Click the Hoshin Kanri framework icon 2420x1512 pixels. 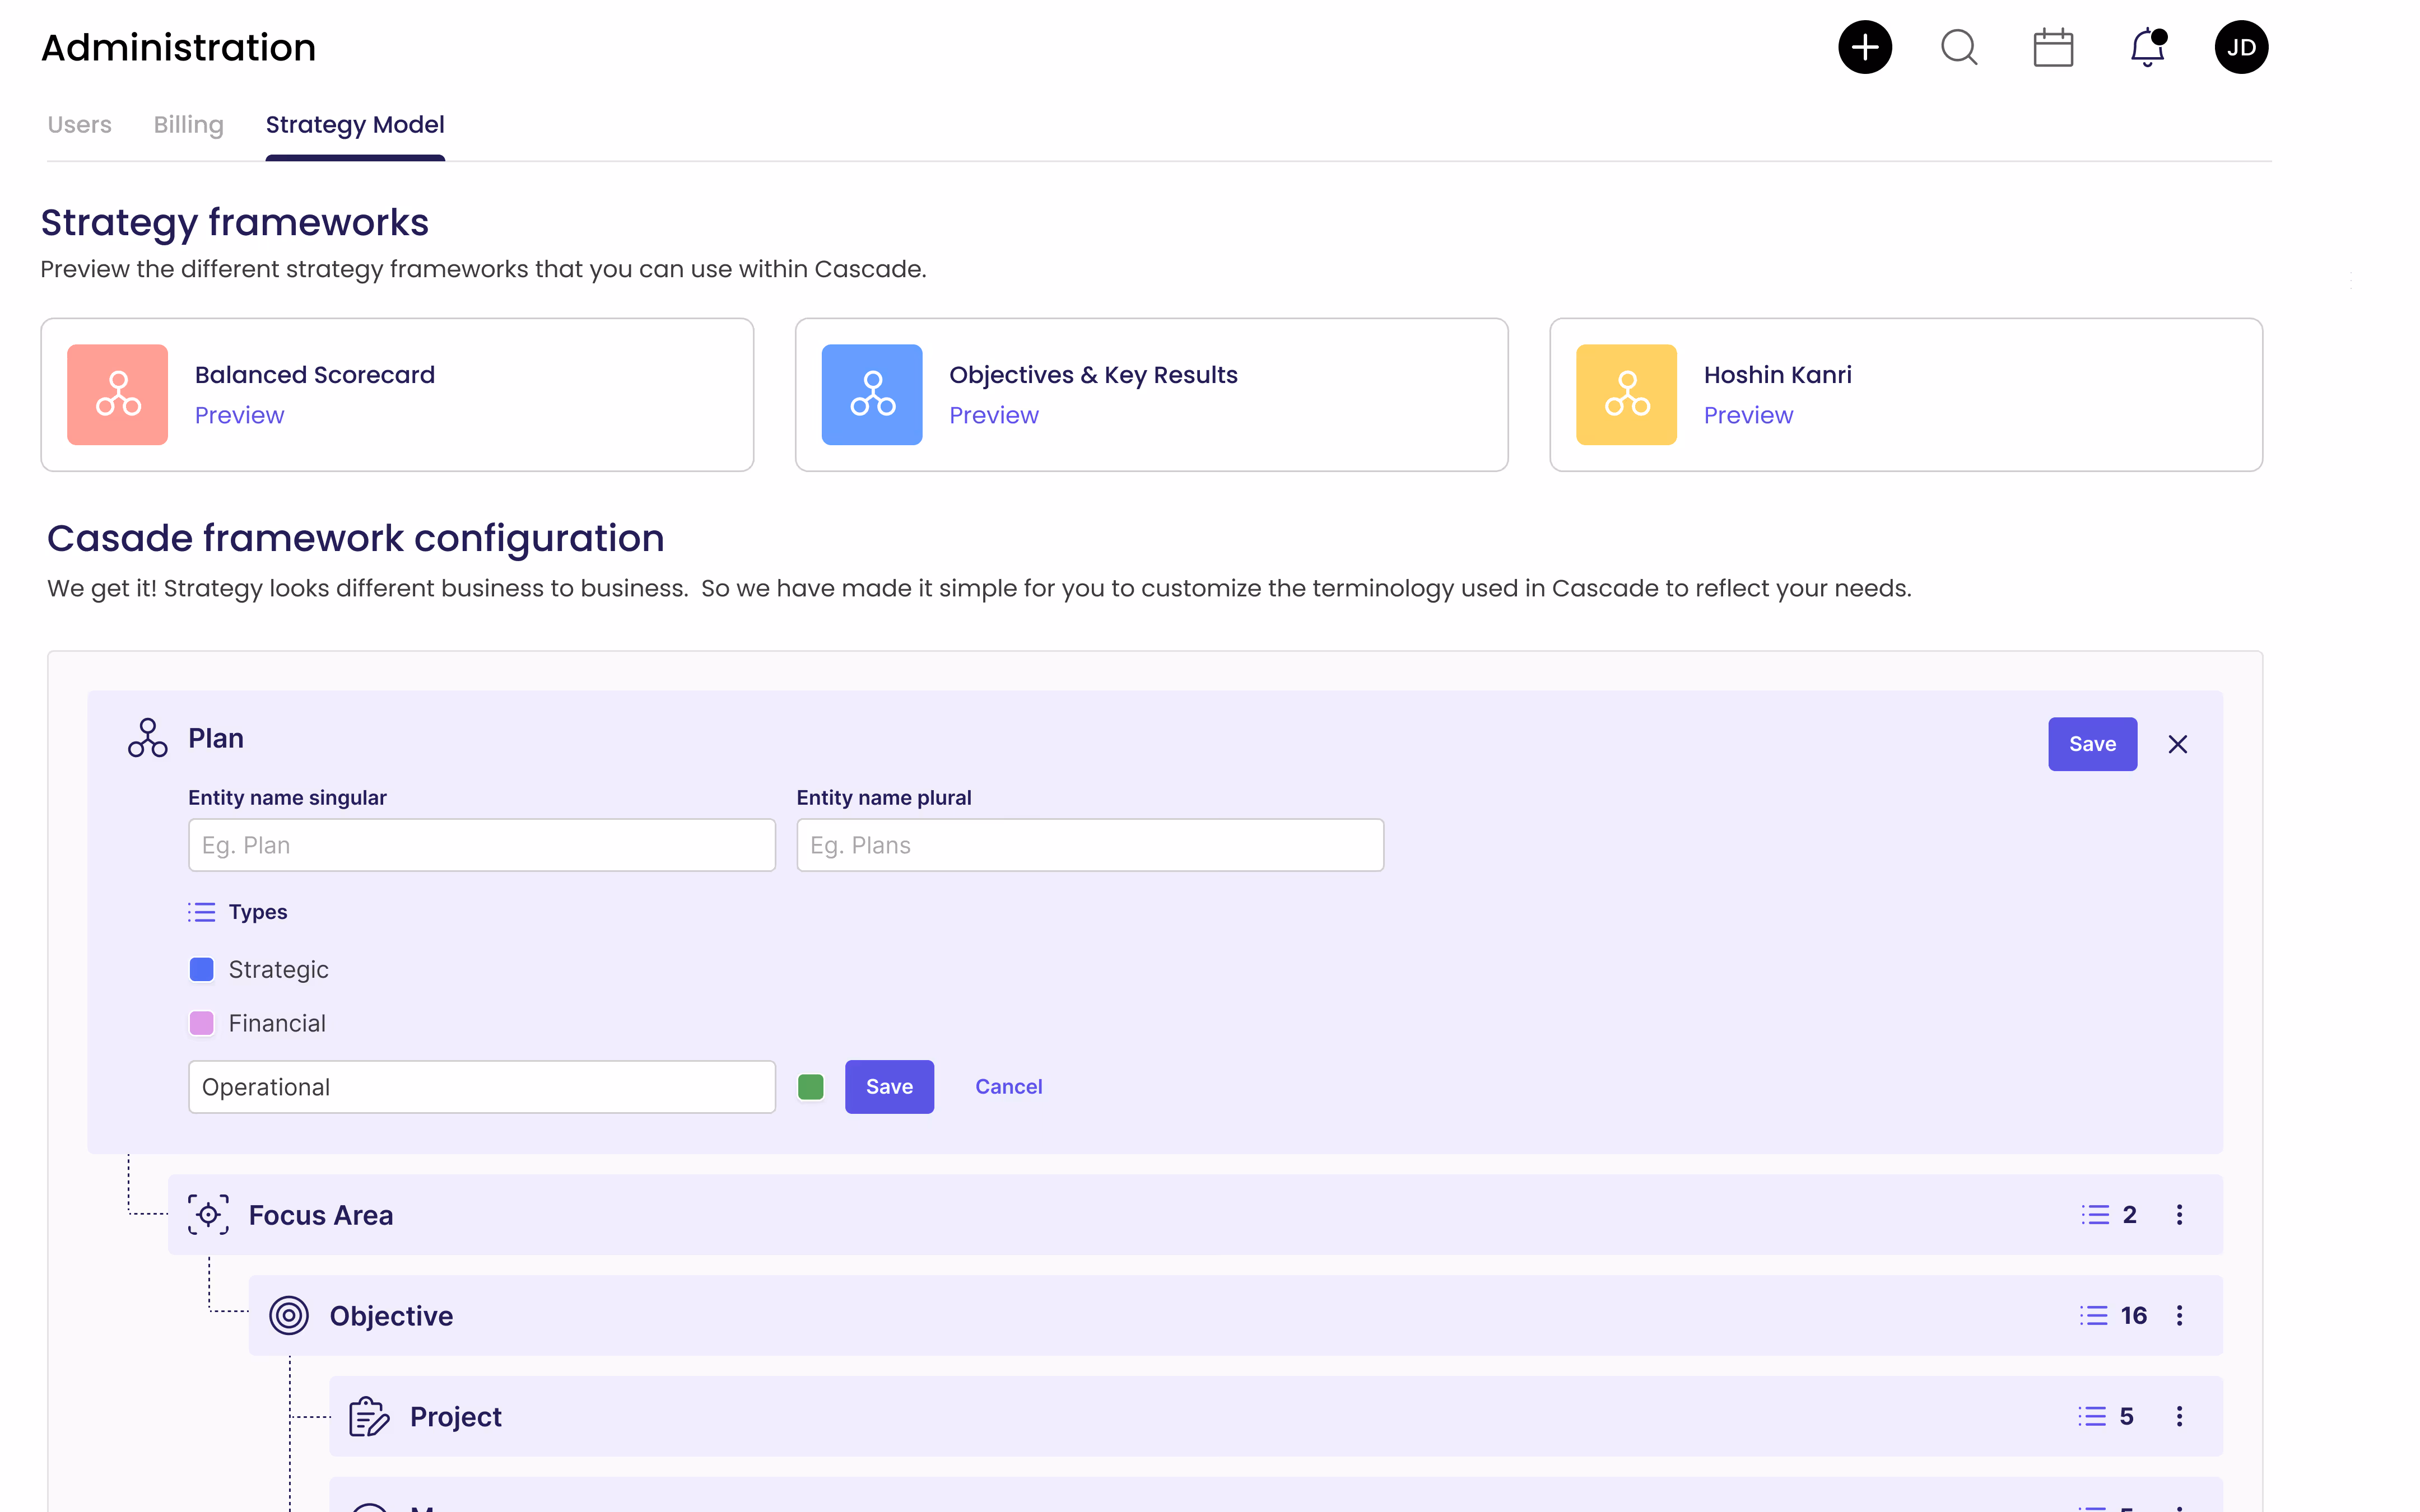(1625, 394)
